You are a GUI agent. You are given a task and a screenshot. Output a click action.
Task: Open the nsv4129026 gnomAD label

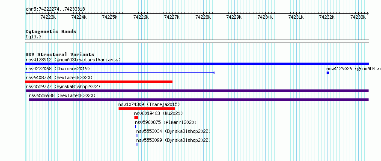[x=354, y=69]
